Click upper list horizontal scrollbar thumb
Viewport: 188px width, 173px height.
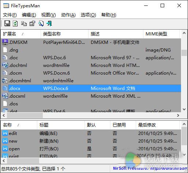pos(25,115)
